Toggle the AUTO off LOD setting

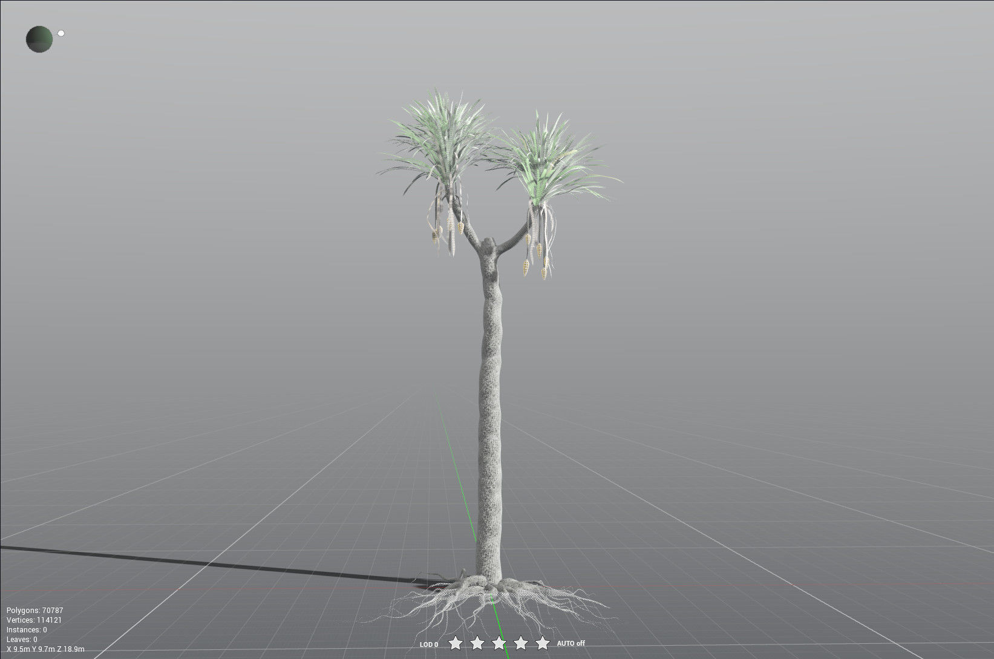[x=571, y=643]
